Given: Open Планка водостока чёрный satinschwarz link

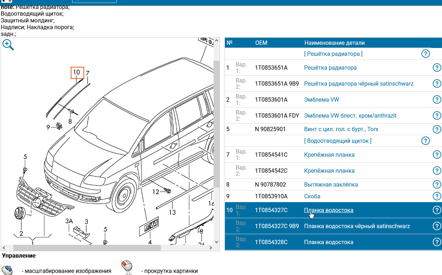Looking at the screenshot, I should pyautogui.click(x=357, y=226).
